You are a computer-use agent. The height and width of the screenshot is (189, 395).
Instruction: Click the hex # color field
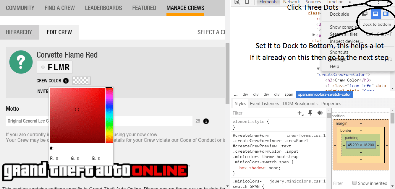coord(81,148)
